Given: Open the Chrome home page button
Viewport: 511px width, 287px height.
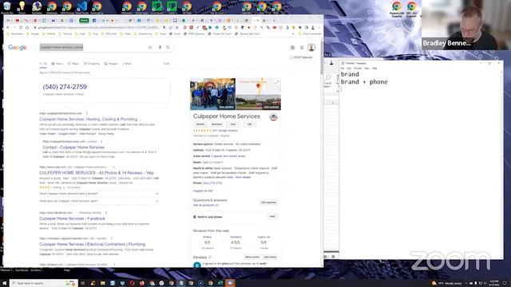Looking at the screenshot, I should [27, 28].
